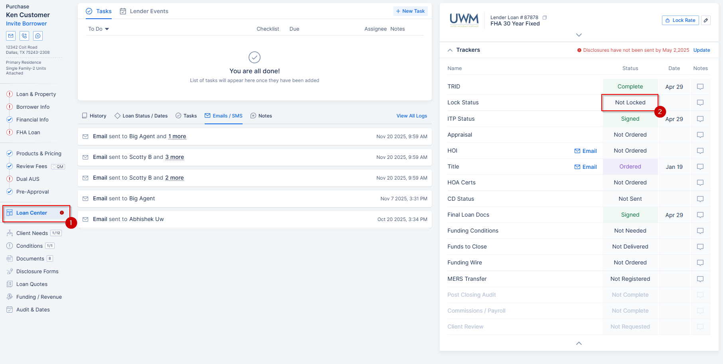Screen dimensions: 723x364
Task: Copy the Lender Loan #87878 using the copy icon
Action: point(545,18)
